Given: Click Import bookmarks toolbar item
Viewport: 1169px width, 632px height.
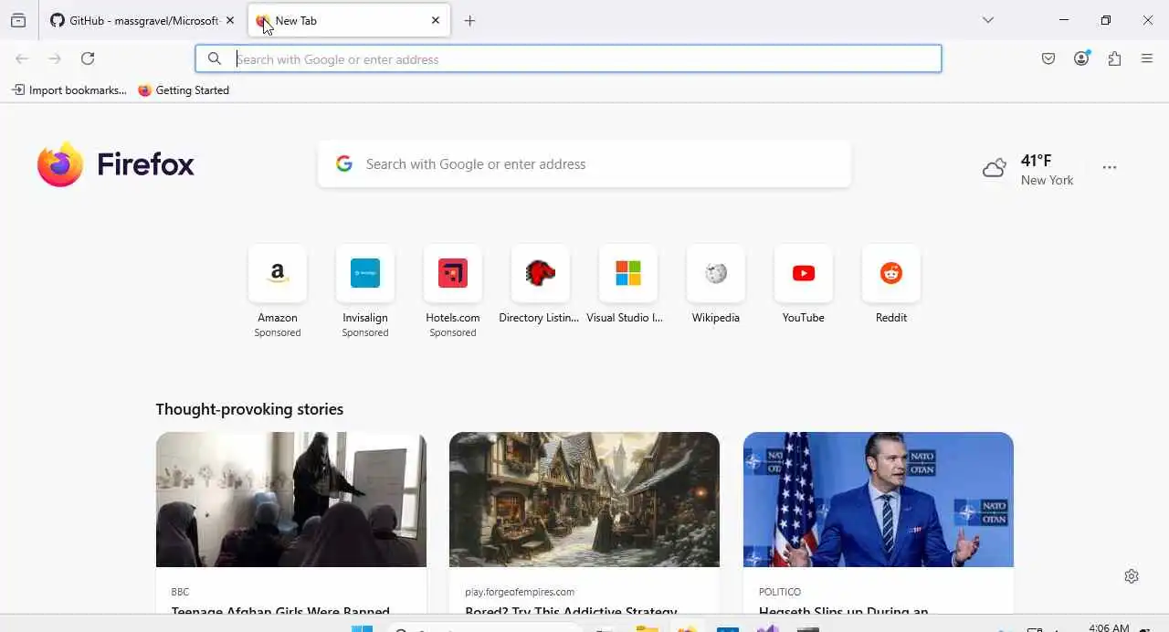Looking at the screenshot, I should coord(69,90).
